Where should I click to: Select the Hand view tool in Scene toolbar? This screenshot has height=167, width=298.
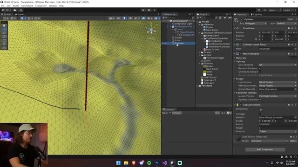tap(4, 25)
